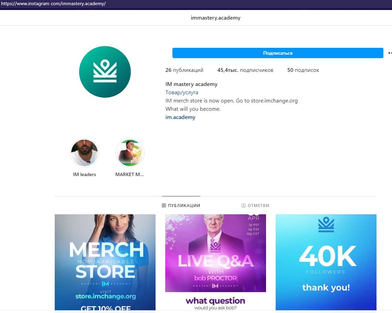The height and width of the screenshot is (313, 392).
Task: Open the im.academy website link
Action: coord(180,117)
